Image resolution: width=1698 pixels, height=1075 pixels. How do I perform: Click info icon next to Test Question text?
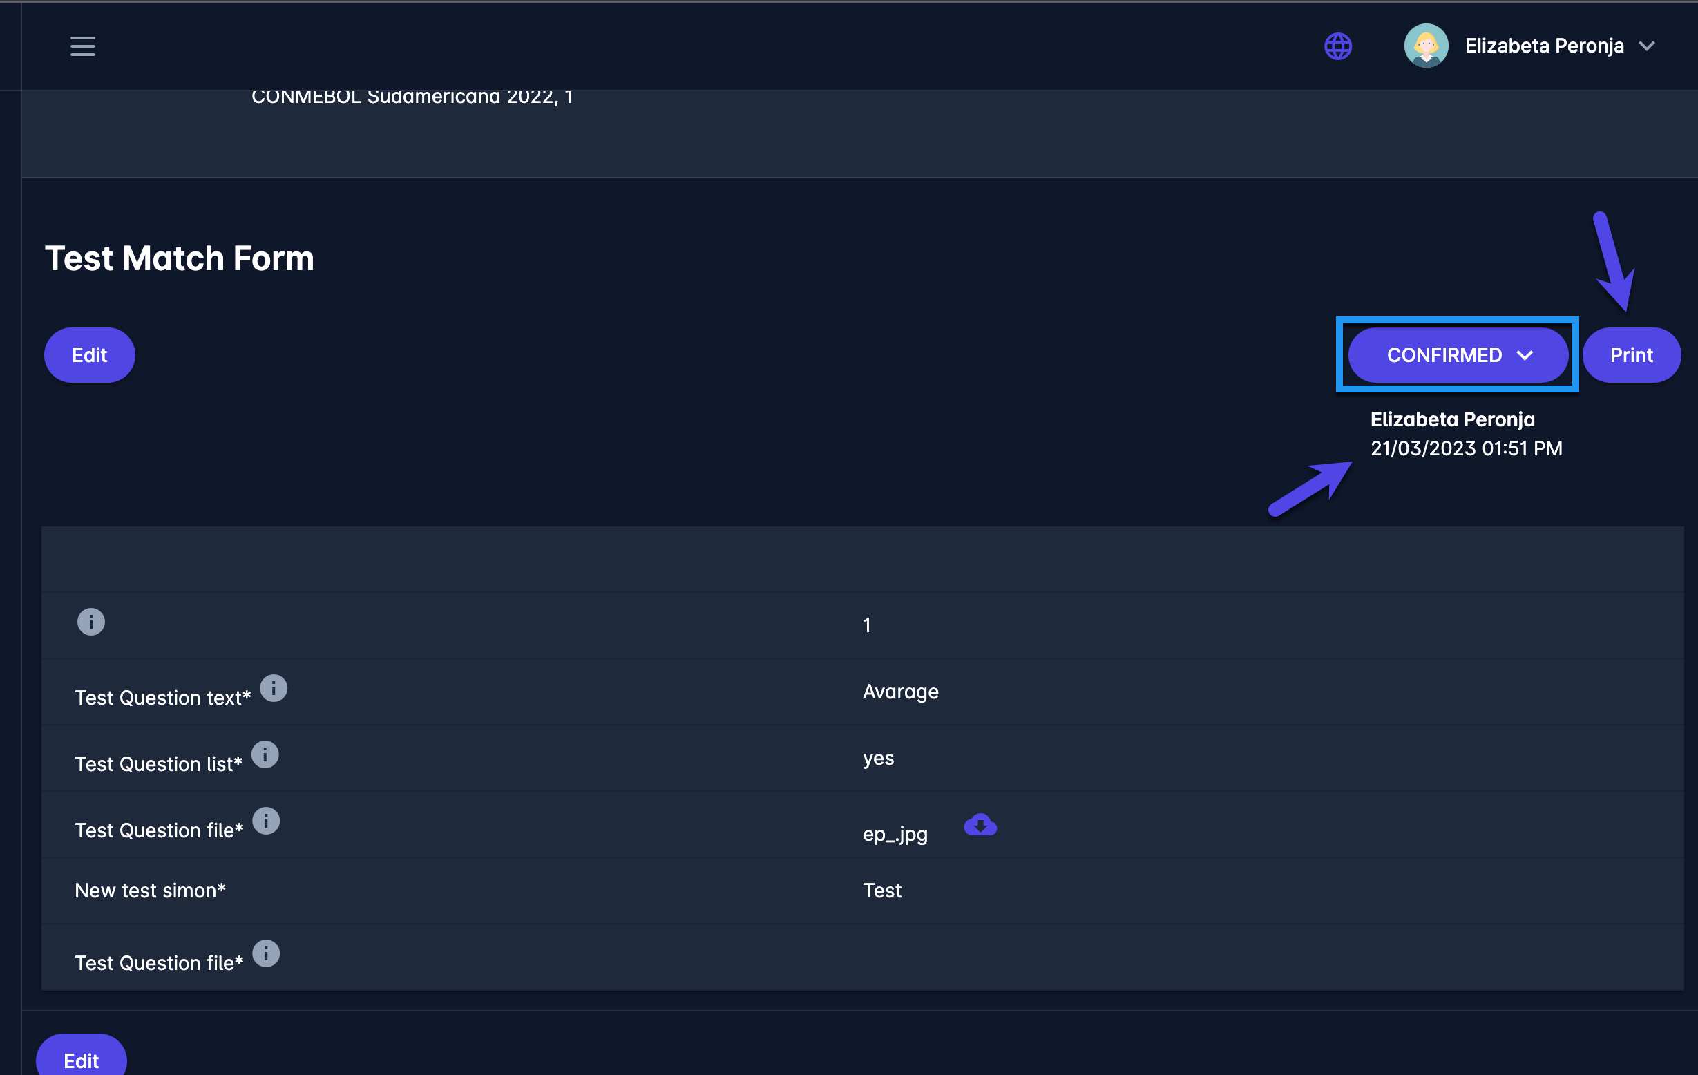pos(274,688)
